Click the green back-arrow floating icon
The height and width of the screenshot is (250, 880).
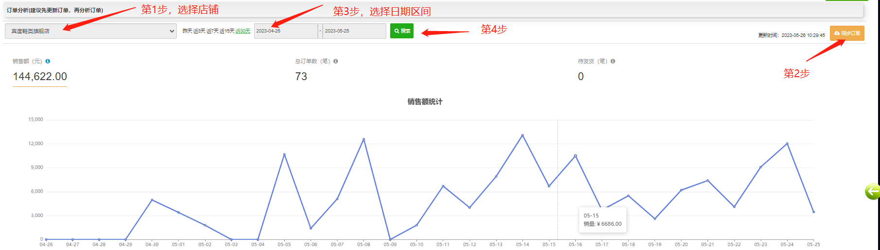(872, 192)
